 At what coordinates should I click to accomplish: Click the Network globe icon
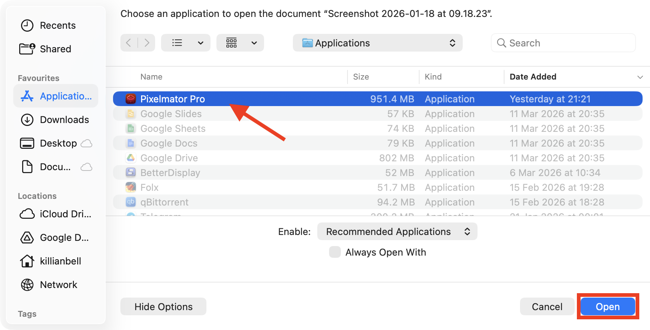[x=27, y=285]
